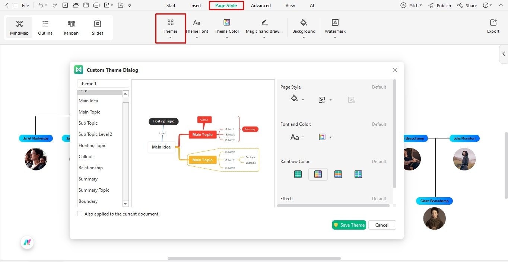Select the colorful rainbow color scheme

click(318, 174)
